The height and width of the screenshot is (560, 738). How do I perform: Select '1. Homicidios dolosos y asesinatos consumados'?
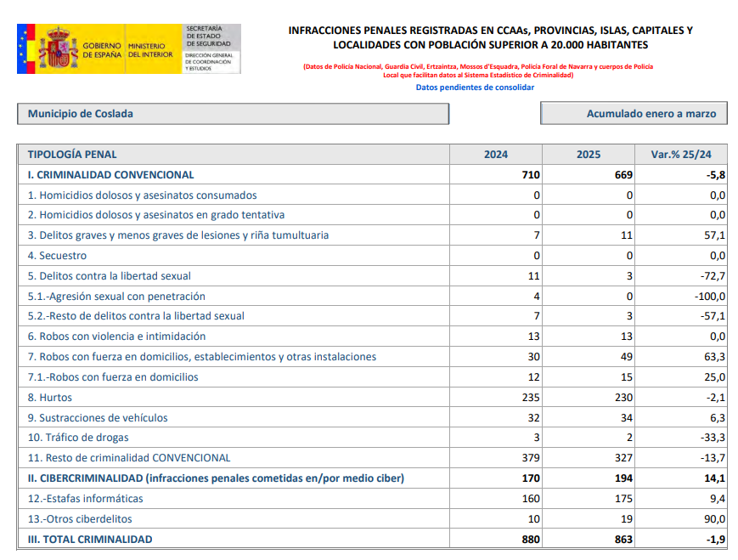click(142, 195)
